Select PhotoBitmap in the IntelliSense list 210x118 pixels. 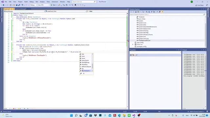[85, 63]
